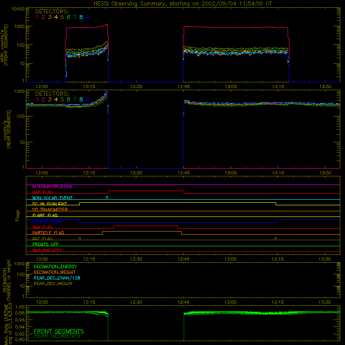Select the GAP_FLAG label
The image size is (345, 345).
pyautogui.click(x=42, y=192)
